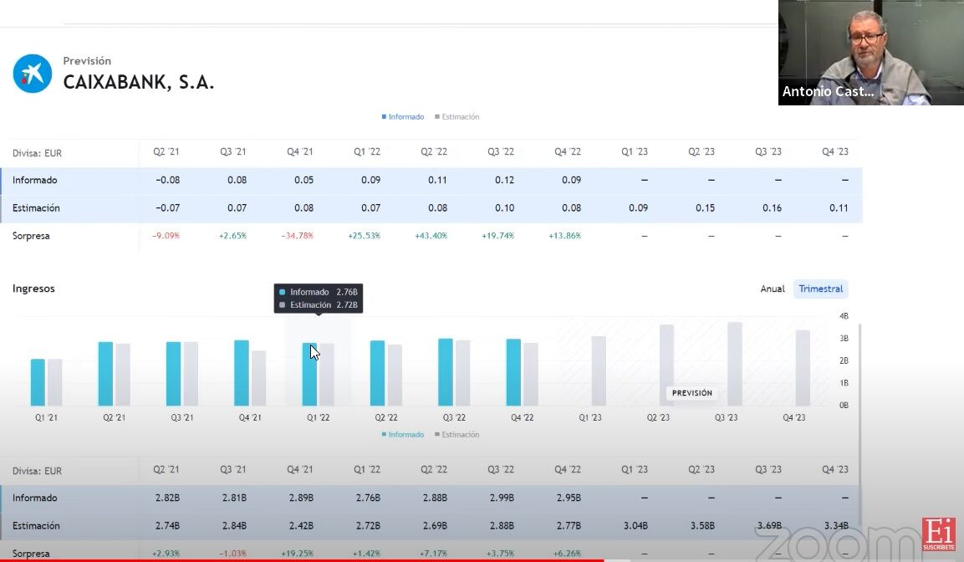This screenshot has height=562, width=964.
Task: Click the video progress bar at bottom
Action: click(482, 560)
